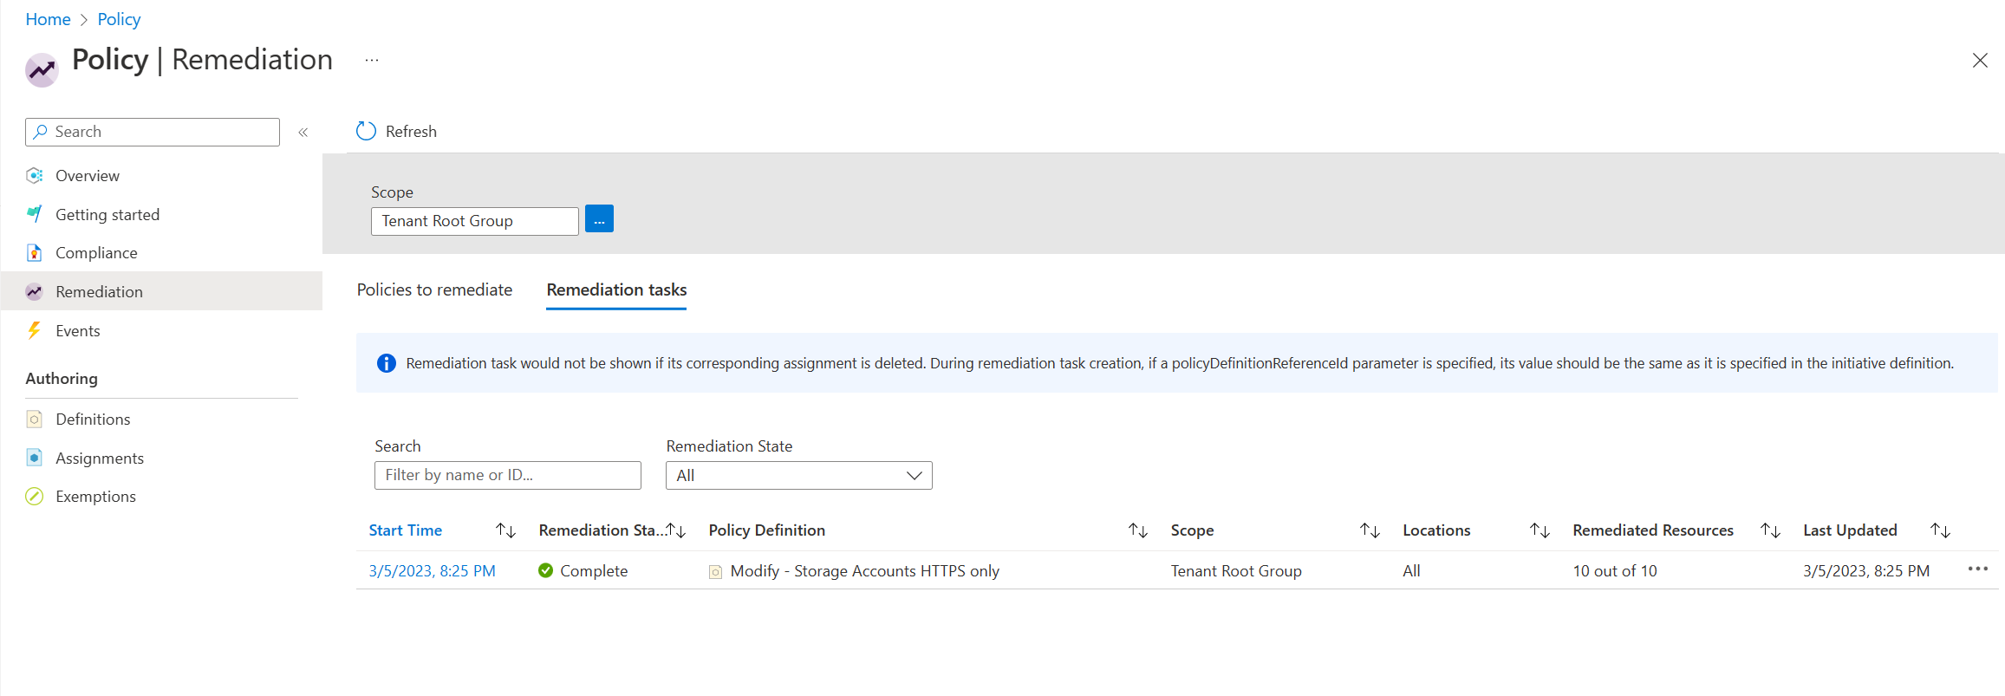The image size is (2005, 696).
Task: Click the Filter by name or ID field
Action: point(507,476)
